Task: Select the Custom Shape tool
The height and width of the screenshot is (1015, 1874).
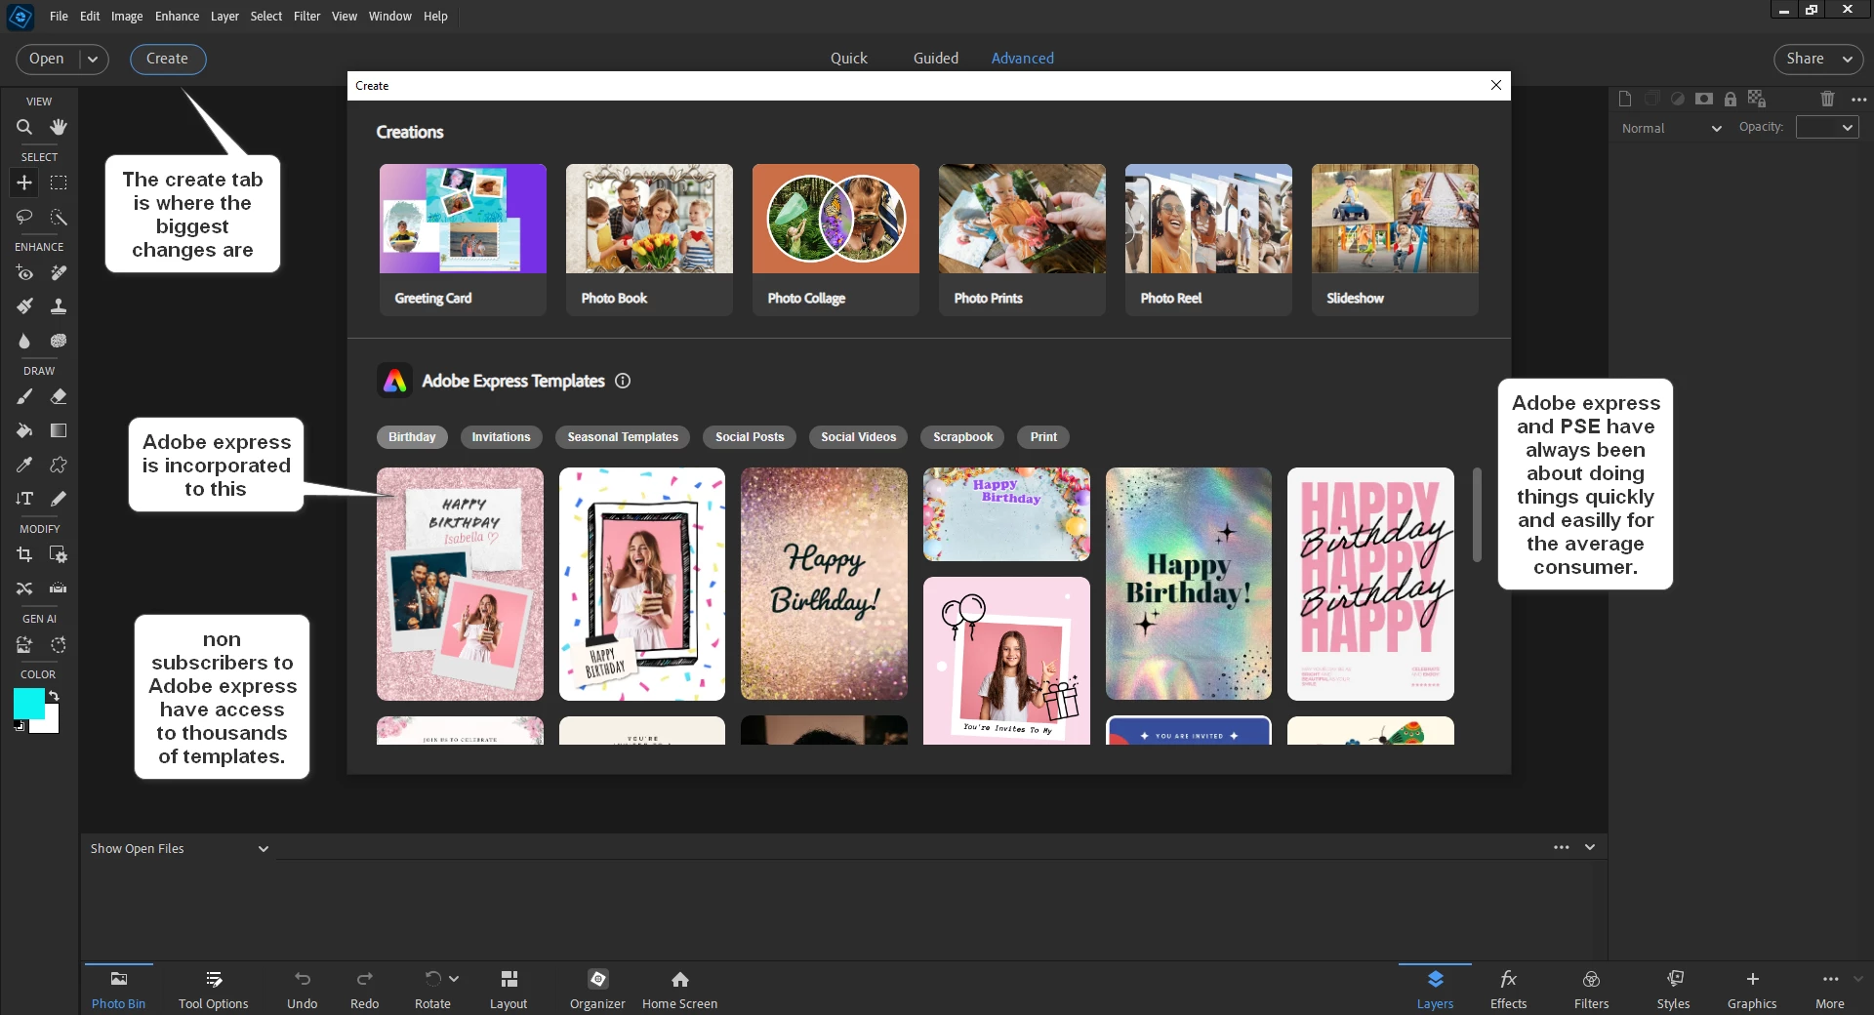Action: point(59,465)
